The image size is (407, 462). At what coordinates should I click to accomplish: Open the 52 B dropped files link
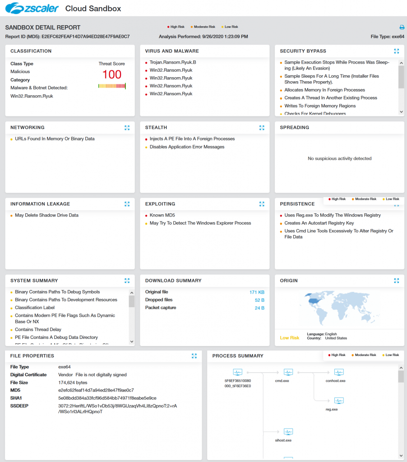click(259, 300)
